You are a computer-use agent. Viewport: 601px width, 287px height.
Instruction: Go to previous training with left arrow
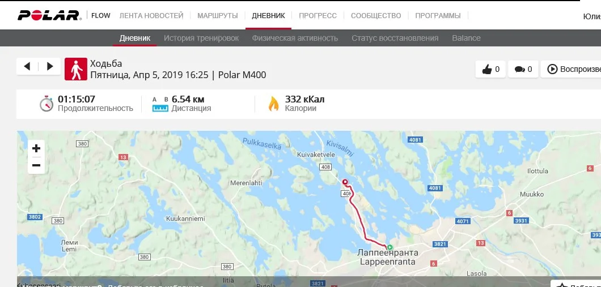(27, 66)
